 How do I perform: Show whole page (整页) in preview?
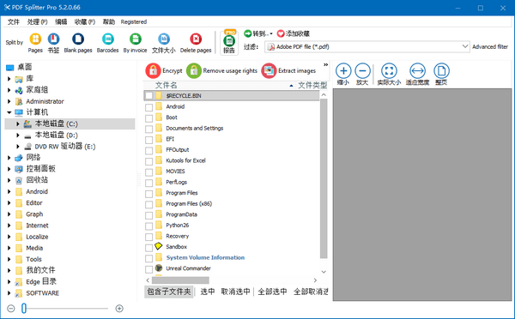441,71
